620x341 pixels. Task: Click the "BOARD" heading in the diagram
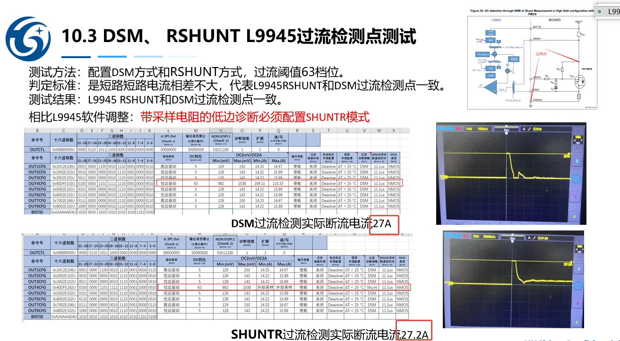(x=554, y=20)
